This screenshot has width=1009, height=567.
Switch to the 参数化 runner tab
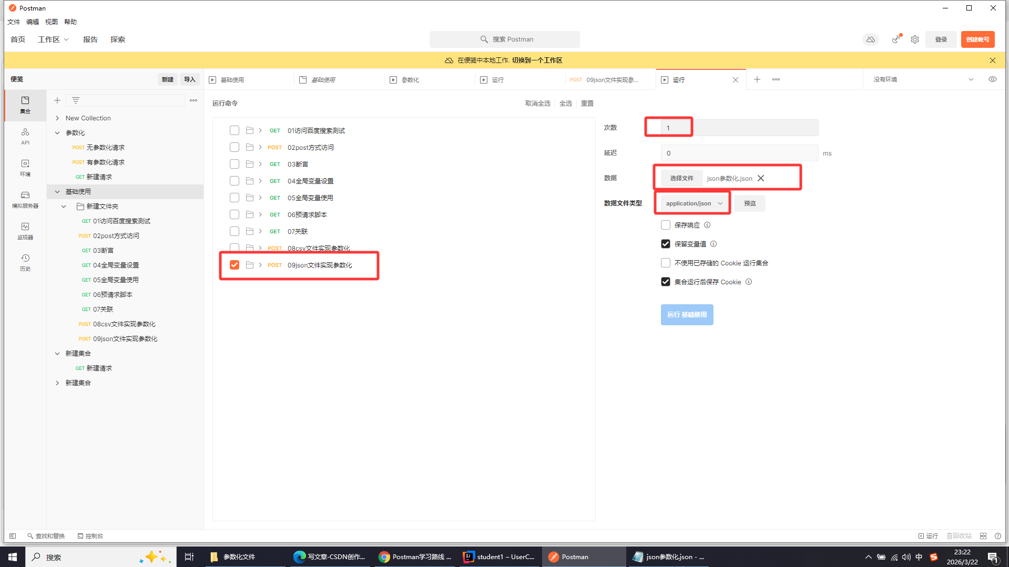coord(429,80)
